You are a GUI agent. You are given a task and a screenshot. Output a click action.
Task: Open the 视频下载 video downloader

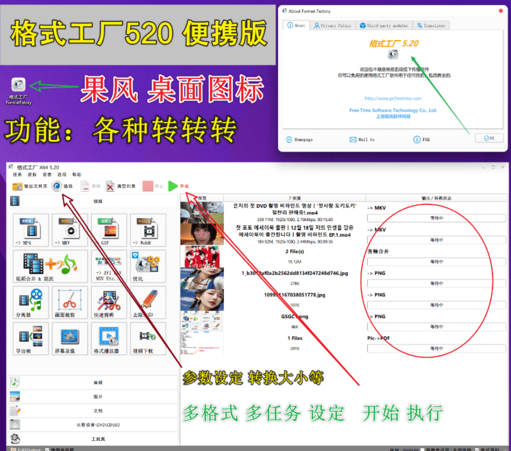point(148,338)
